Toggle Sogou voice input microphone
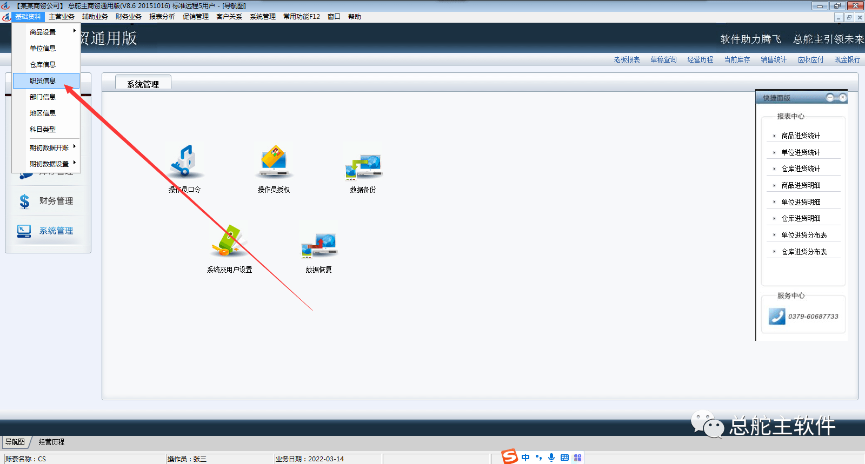The image size is (865, 464). tap(551, 458)
